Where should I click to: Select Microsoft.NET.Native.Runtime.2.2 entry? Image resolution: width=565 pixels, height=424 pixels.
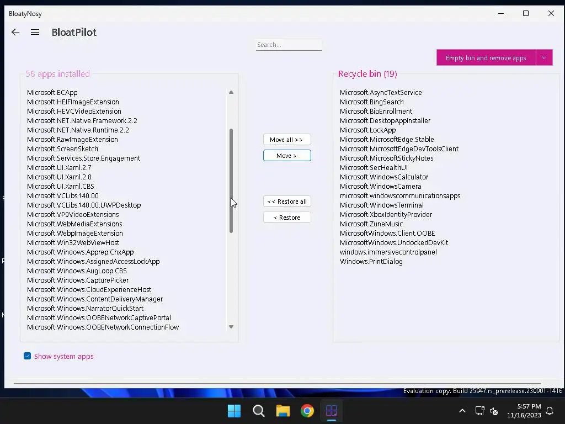[78, 130]
